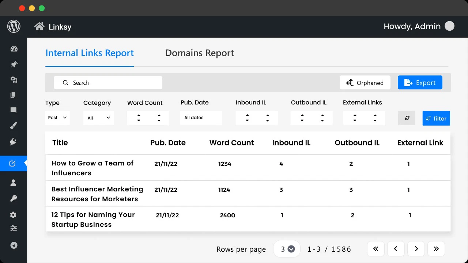Screen dimensions: 468x263
Task: Open Settings via the gear icon
Action: (14, 215)
